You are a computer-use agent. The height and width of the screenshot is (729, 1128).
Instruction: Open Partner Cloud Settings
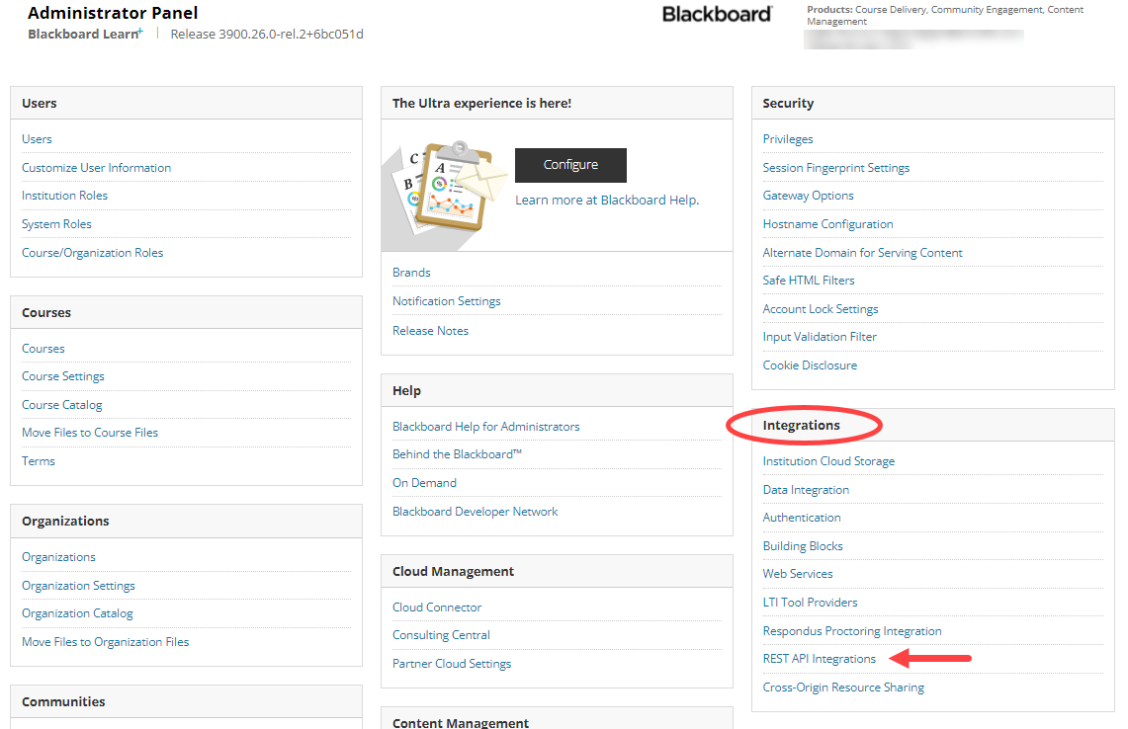pyautogui.click(x=452, y=664)
